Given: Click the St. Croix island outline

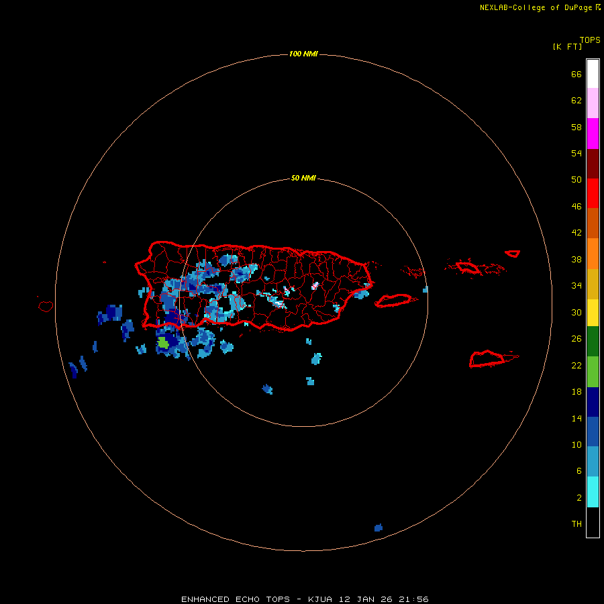Looking at the screenshot, I should (x=487, y=359).
